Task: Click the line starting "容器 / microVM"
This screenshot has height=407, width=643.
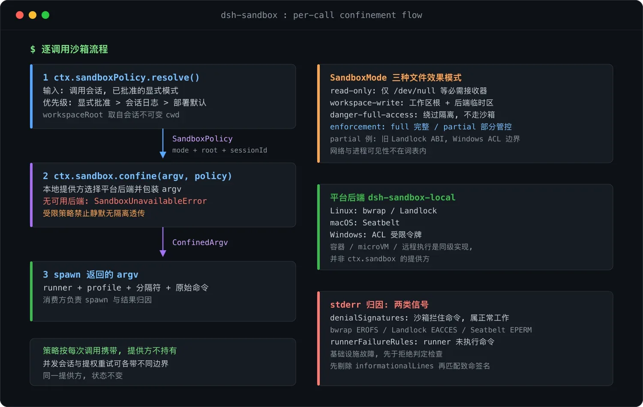Action: tap(401, 247)
